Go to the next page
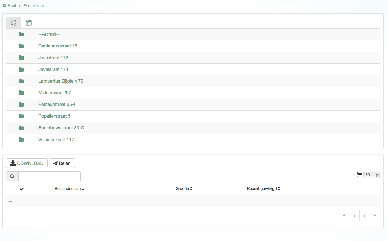 coord(365,216)
